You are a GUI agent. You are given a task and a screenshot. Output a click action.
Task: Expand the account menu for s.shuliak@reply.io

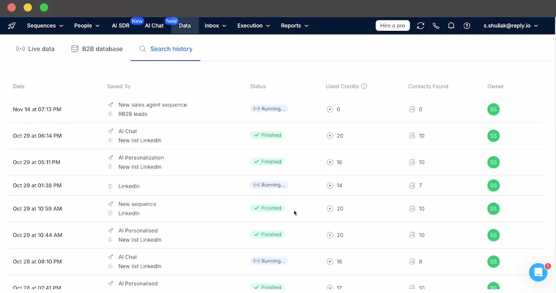tap(511, 26)
